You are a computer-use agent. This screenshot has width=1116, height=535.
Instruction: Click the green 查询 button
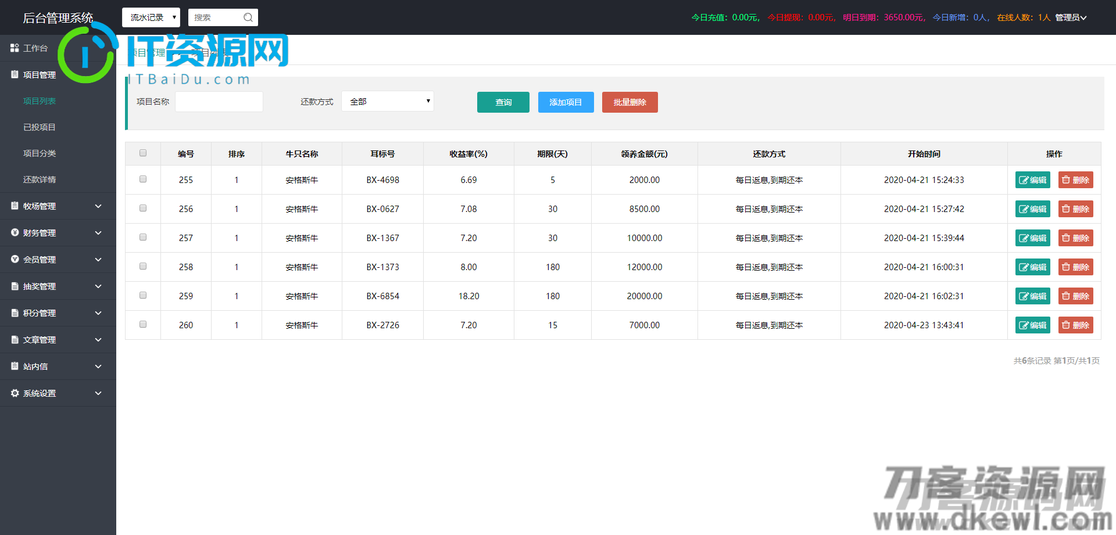coord(503,102)
